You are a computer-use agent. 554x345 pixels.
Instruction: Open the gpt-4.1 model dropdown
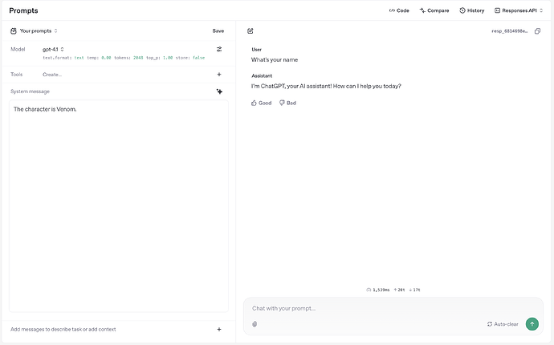(53, 49)
